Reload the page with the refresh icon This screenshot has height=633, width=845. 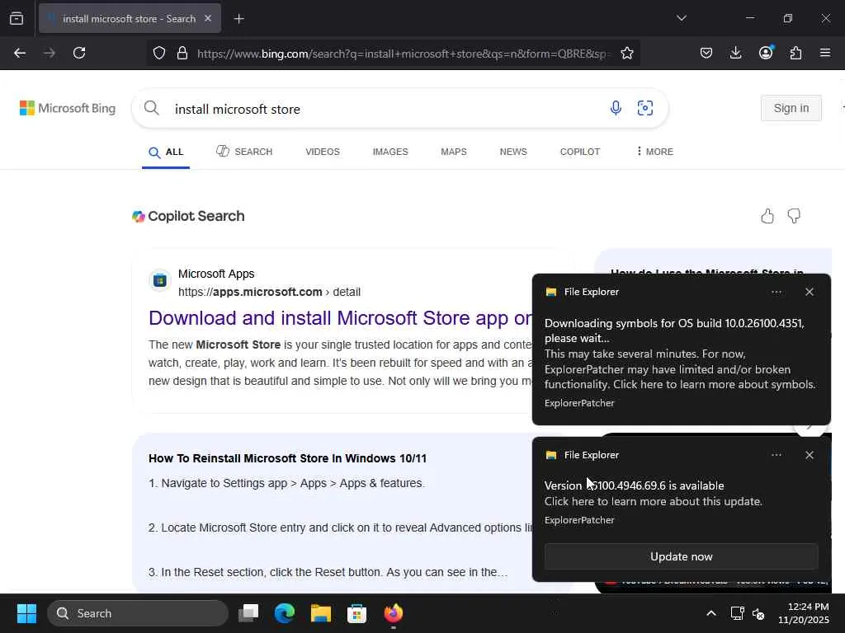(79, 53)
